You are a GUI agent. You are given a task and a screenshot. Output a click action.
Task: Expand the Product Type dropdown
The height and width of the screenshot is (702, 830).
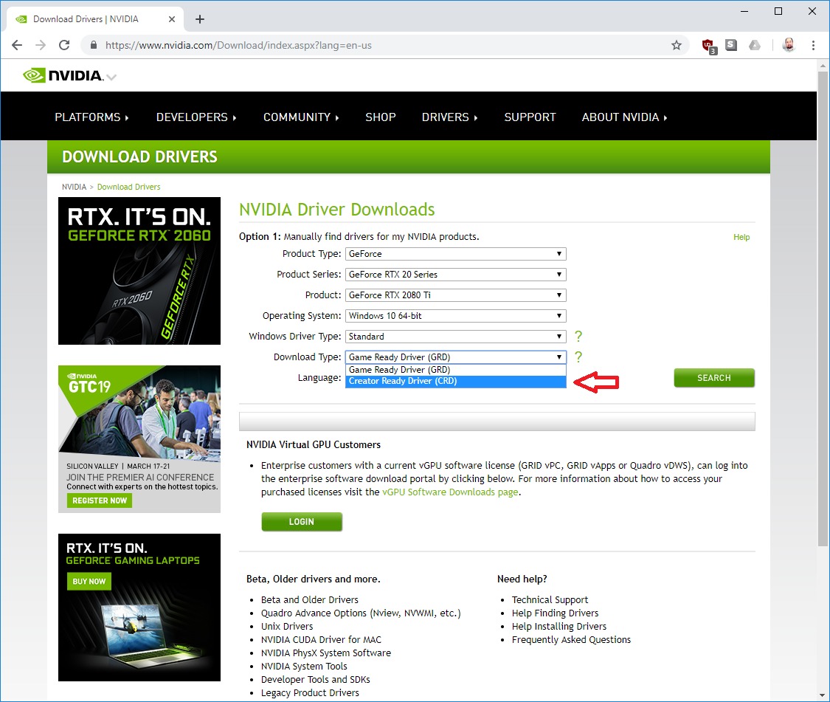[x=455, y=254]
